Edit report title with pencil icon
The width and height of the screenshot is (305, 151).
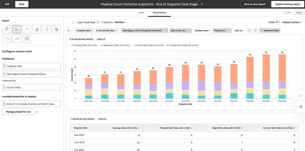click(202, 4)
